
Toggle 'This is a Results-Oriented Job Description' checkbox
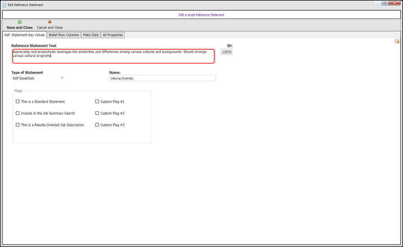[17, 125]
